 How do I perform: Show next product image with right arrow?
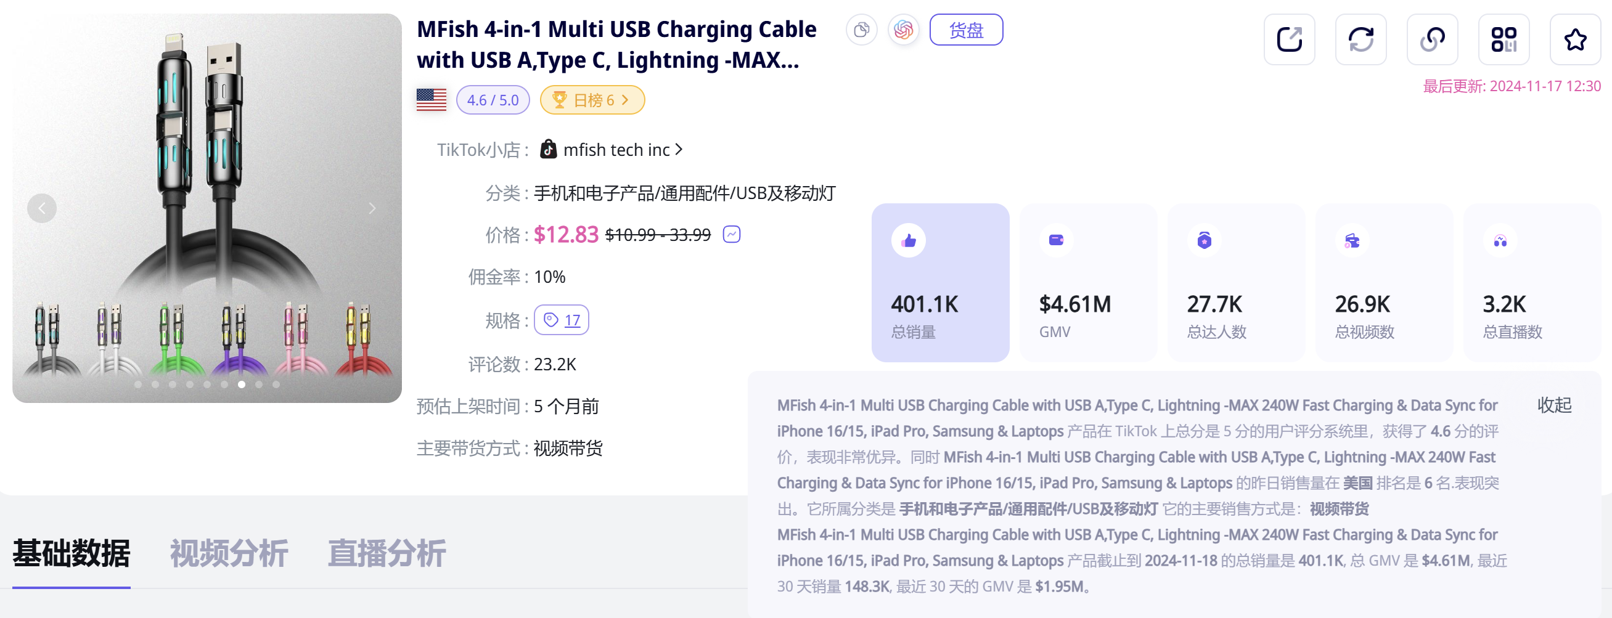tap(372, 208)
